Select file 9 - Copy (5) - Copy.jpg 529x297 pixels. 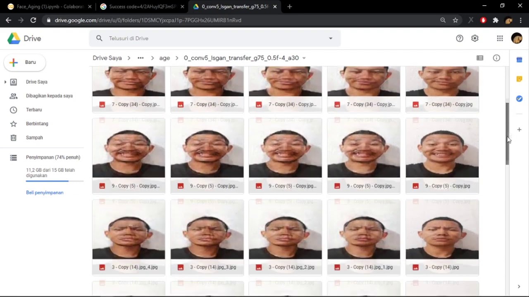(442, 156)
